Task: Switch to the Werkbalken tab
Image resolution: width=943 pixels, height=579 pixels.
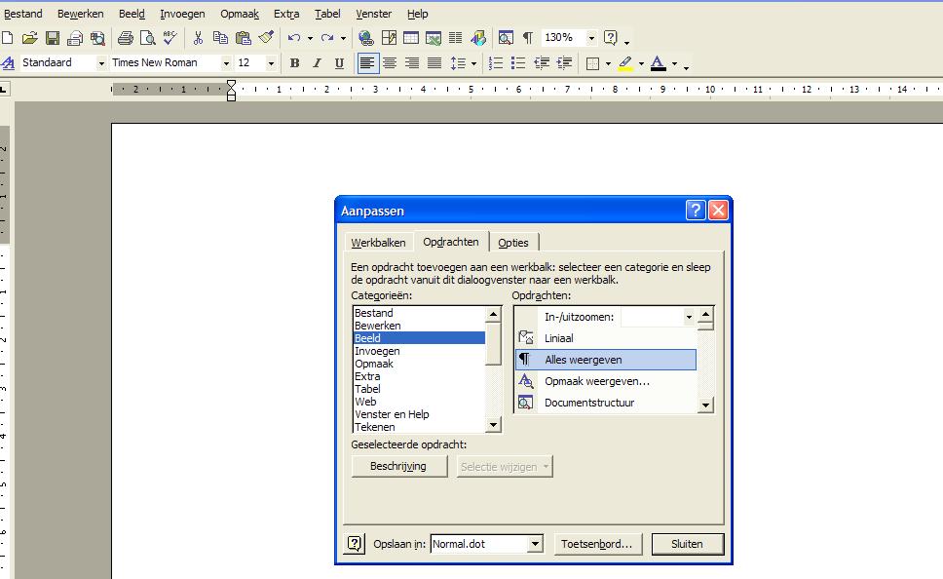Action: (378, 243)
